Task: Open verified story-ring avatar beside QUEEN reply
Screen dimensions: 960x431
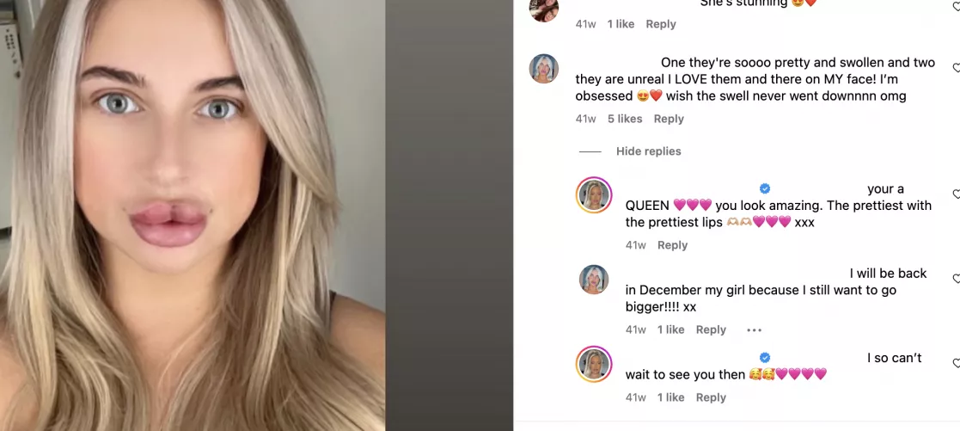Action: click(x=594, y=195)
